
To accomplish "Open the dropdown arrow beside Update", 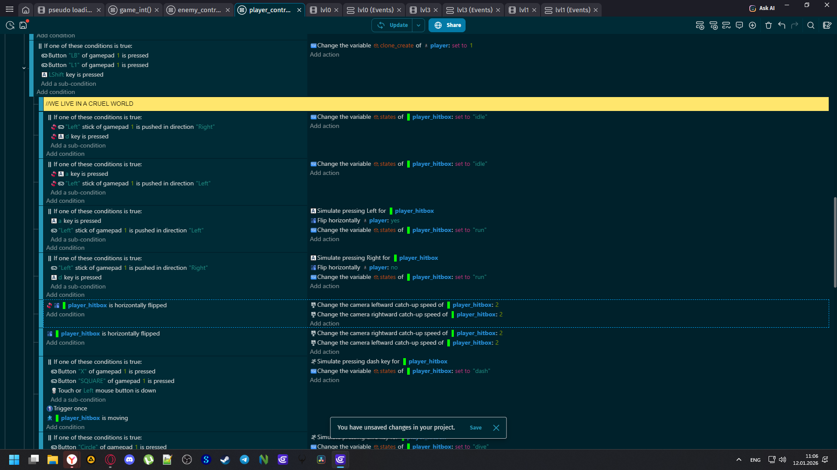I will point(418,25).
